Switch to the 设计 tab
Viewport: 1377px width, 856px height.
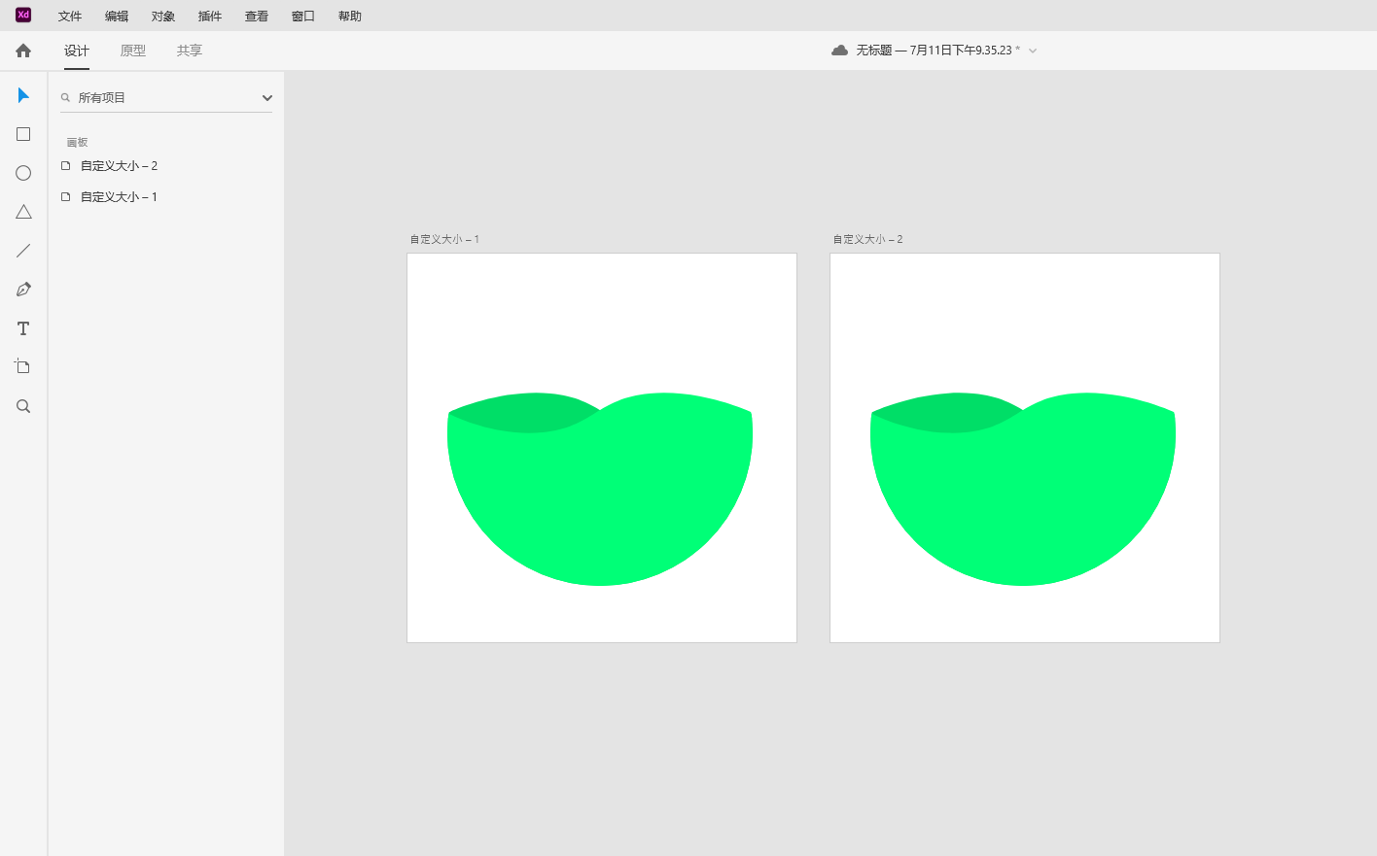77,51
